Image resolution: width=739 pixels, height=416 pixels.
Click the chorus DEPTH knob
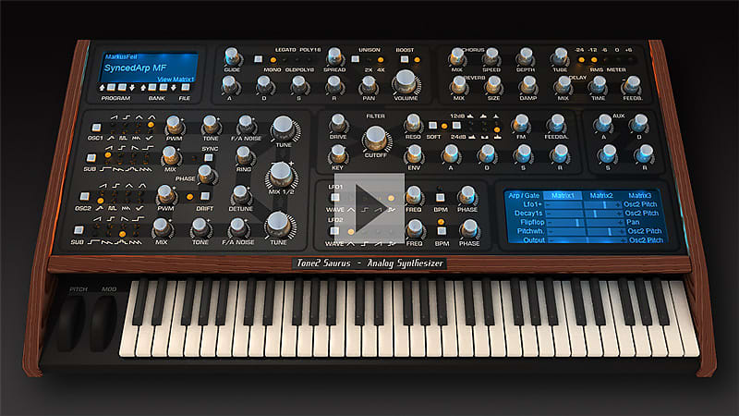coord(524,56)
